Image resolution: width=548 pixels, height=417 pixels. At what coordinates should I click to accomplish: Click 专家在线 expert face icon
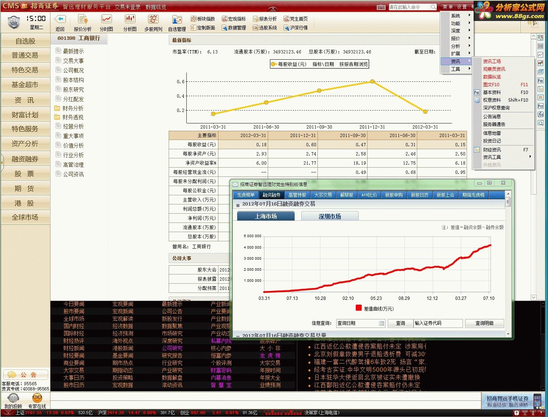tap(37, 398)
